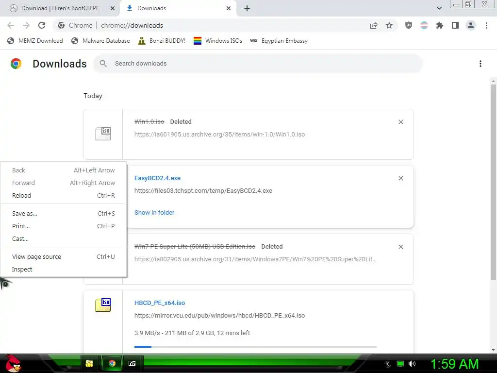Open the file explorer taskbar icon
Image resolution: width=497 pixels, height=373 pixels.
click(x=89, y=363)
